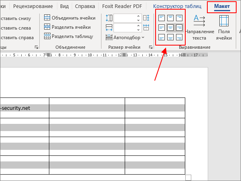Align cell text bottom left
Viewport: 241px width, 181px height.
161,37
